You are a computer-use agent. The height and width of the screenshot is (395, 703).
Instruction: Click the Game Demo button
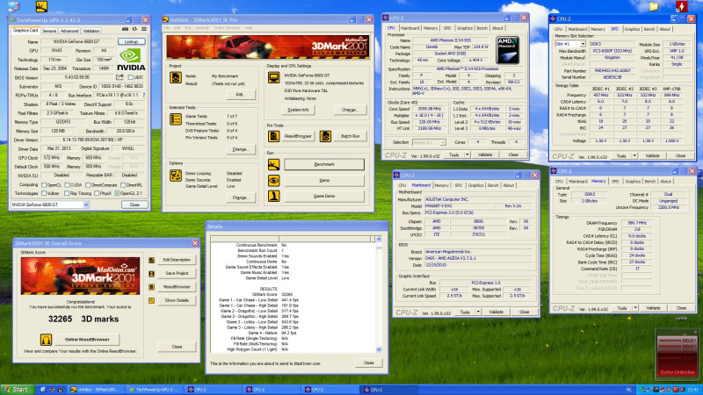324,196
